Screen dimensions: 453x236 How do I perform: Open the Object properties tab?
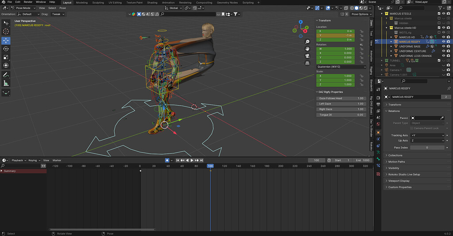pyautogui.click(x=378, y=133)
